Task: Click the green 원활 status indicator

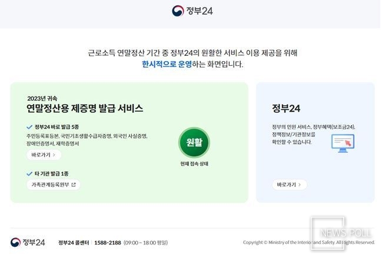Action: (x=194, y=142)
